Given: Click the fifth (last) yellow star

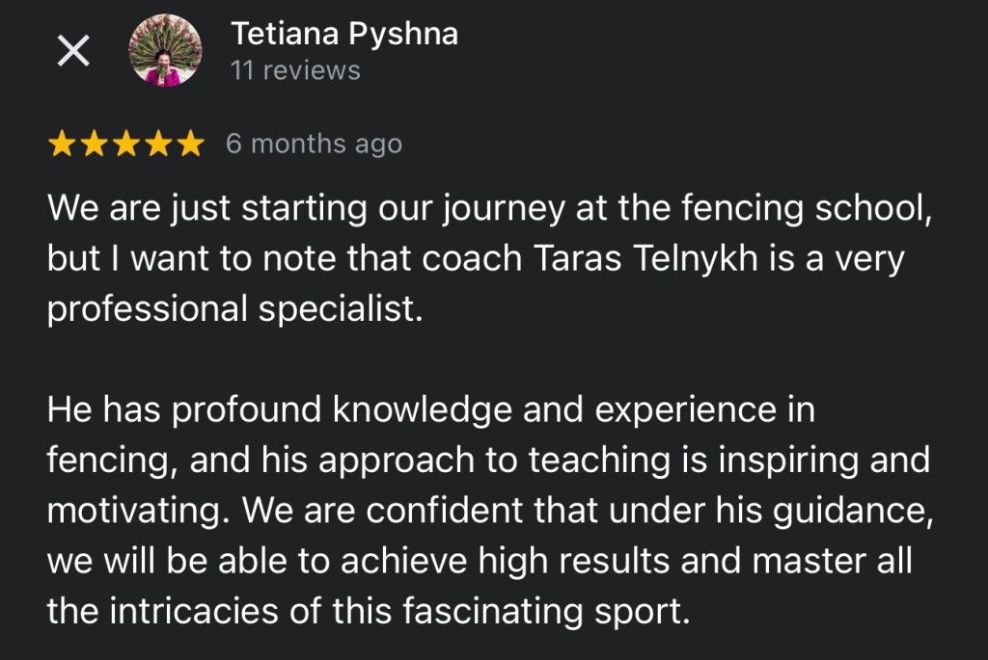Looking at the screenshot, I should pyautogui.click(x=190, y=145).
